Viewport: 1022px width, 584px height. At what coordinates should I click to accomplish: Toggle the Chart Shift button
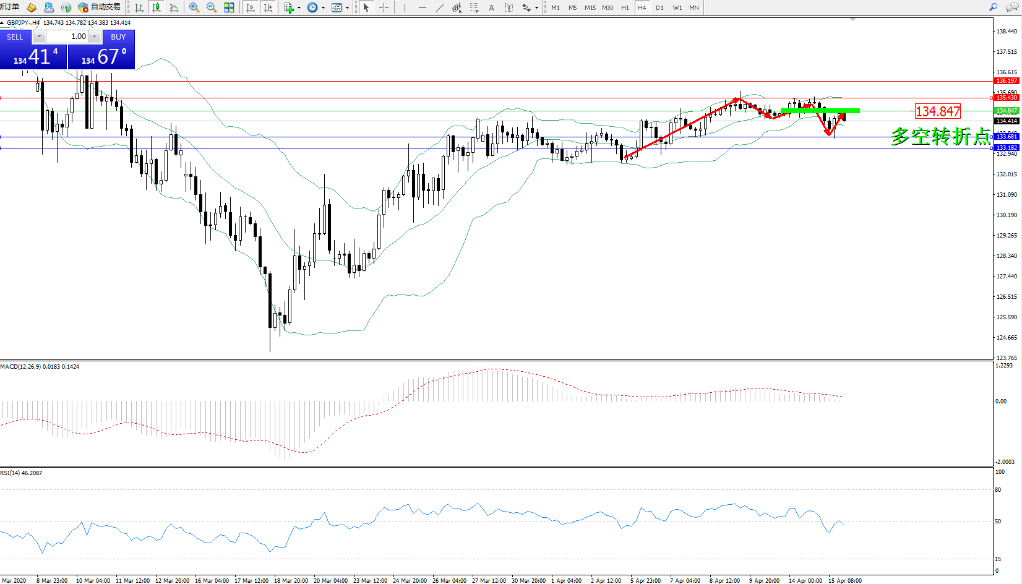point(268,7)
